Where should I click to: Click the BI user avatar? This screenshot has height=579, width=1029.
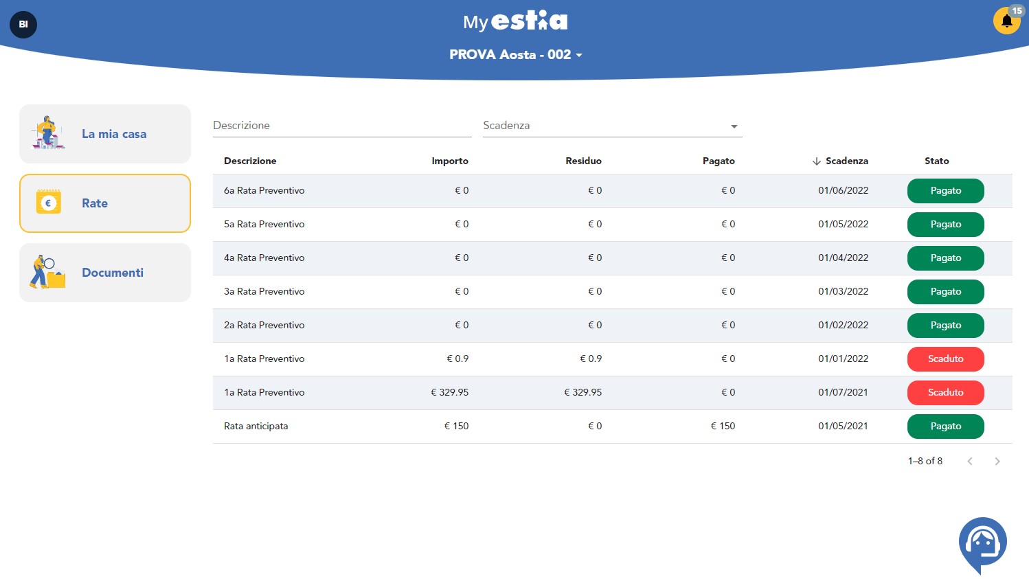pyautogui.click(x=23, y=25)
